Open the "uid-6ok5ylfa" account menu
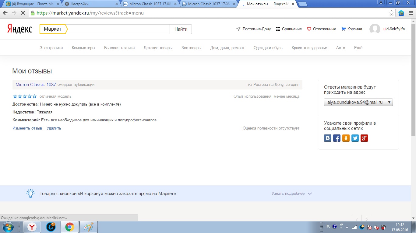The width and height of the screenshot is (416, 233). [394, 29]
